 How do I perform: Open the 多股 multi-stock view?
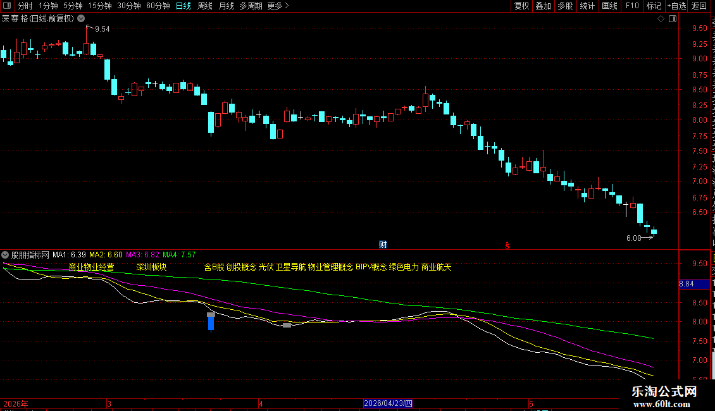click(566, 6)
